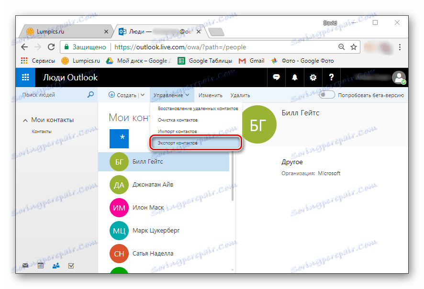Open the Services apps bookmark
This screenshot has width=424, height=289.
(38, 61)
